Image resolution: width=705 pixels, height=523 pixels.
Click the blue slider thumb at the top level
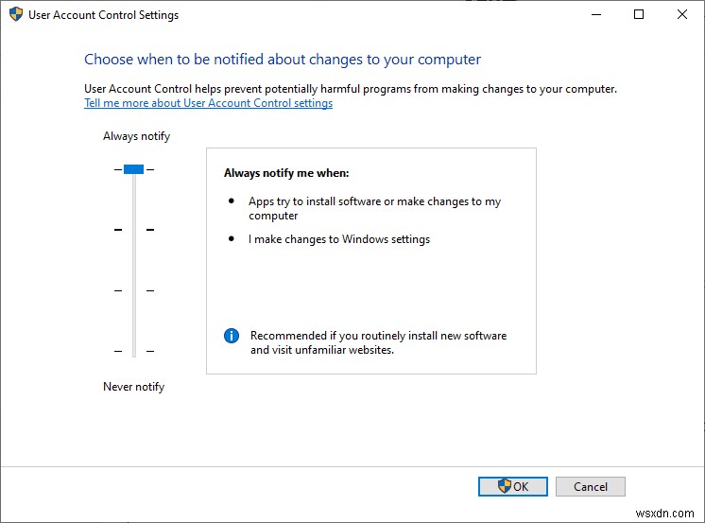(x=133, y=169)
